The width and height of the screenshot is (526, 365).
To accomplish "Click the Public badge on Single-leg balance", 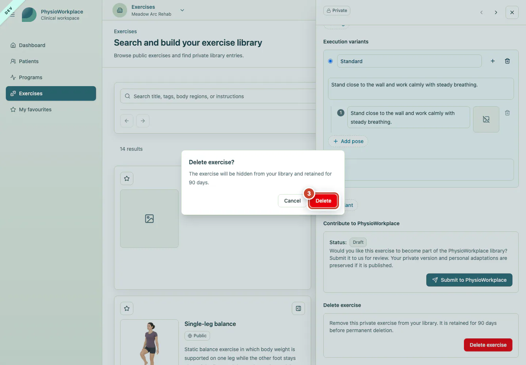I will point(197,336).
